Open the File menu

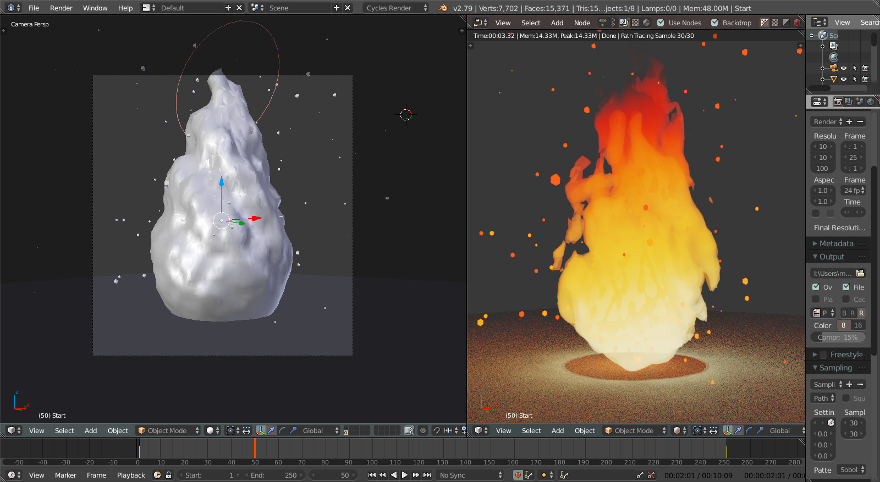pos(34,8)
